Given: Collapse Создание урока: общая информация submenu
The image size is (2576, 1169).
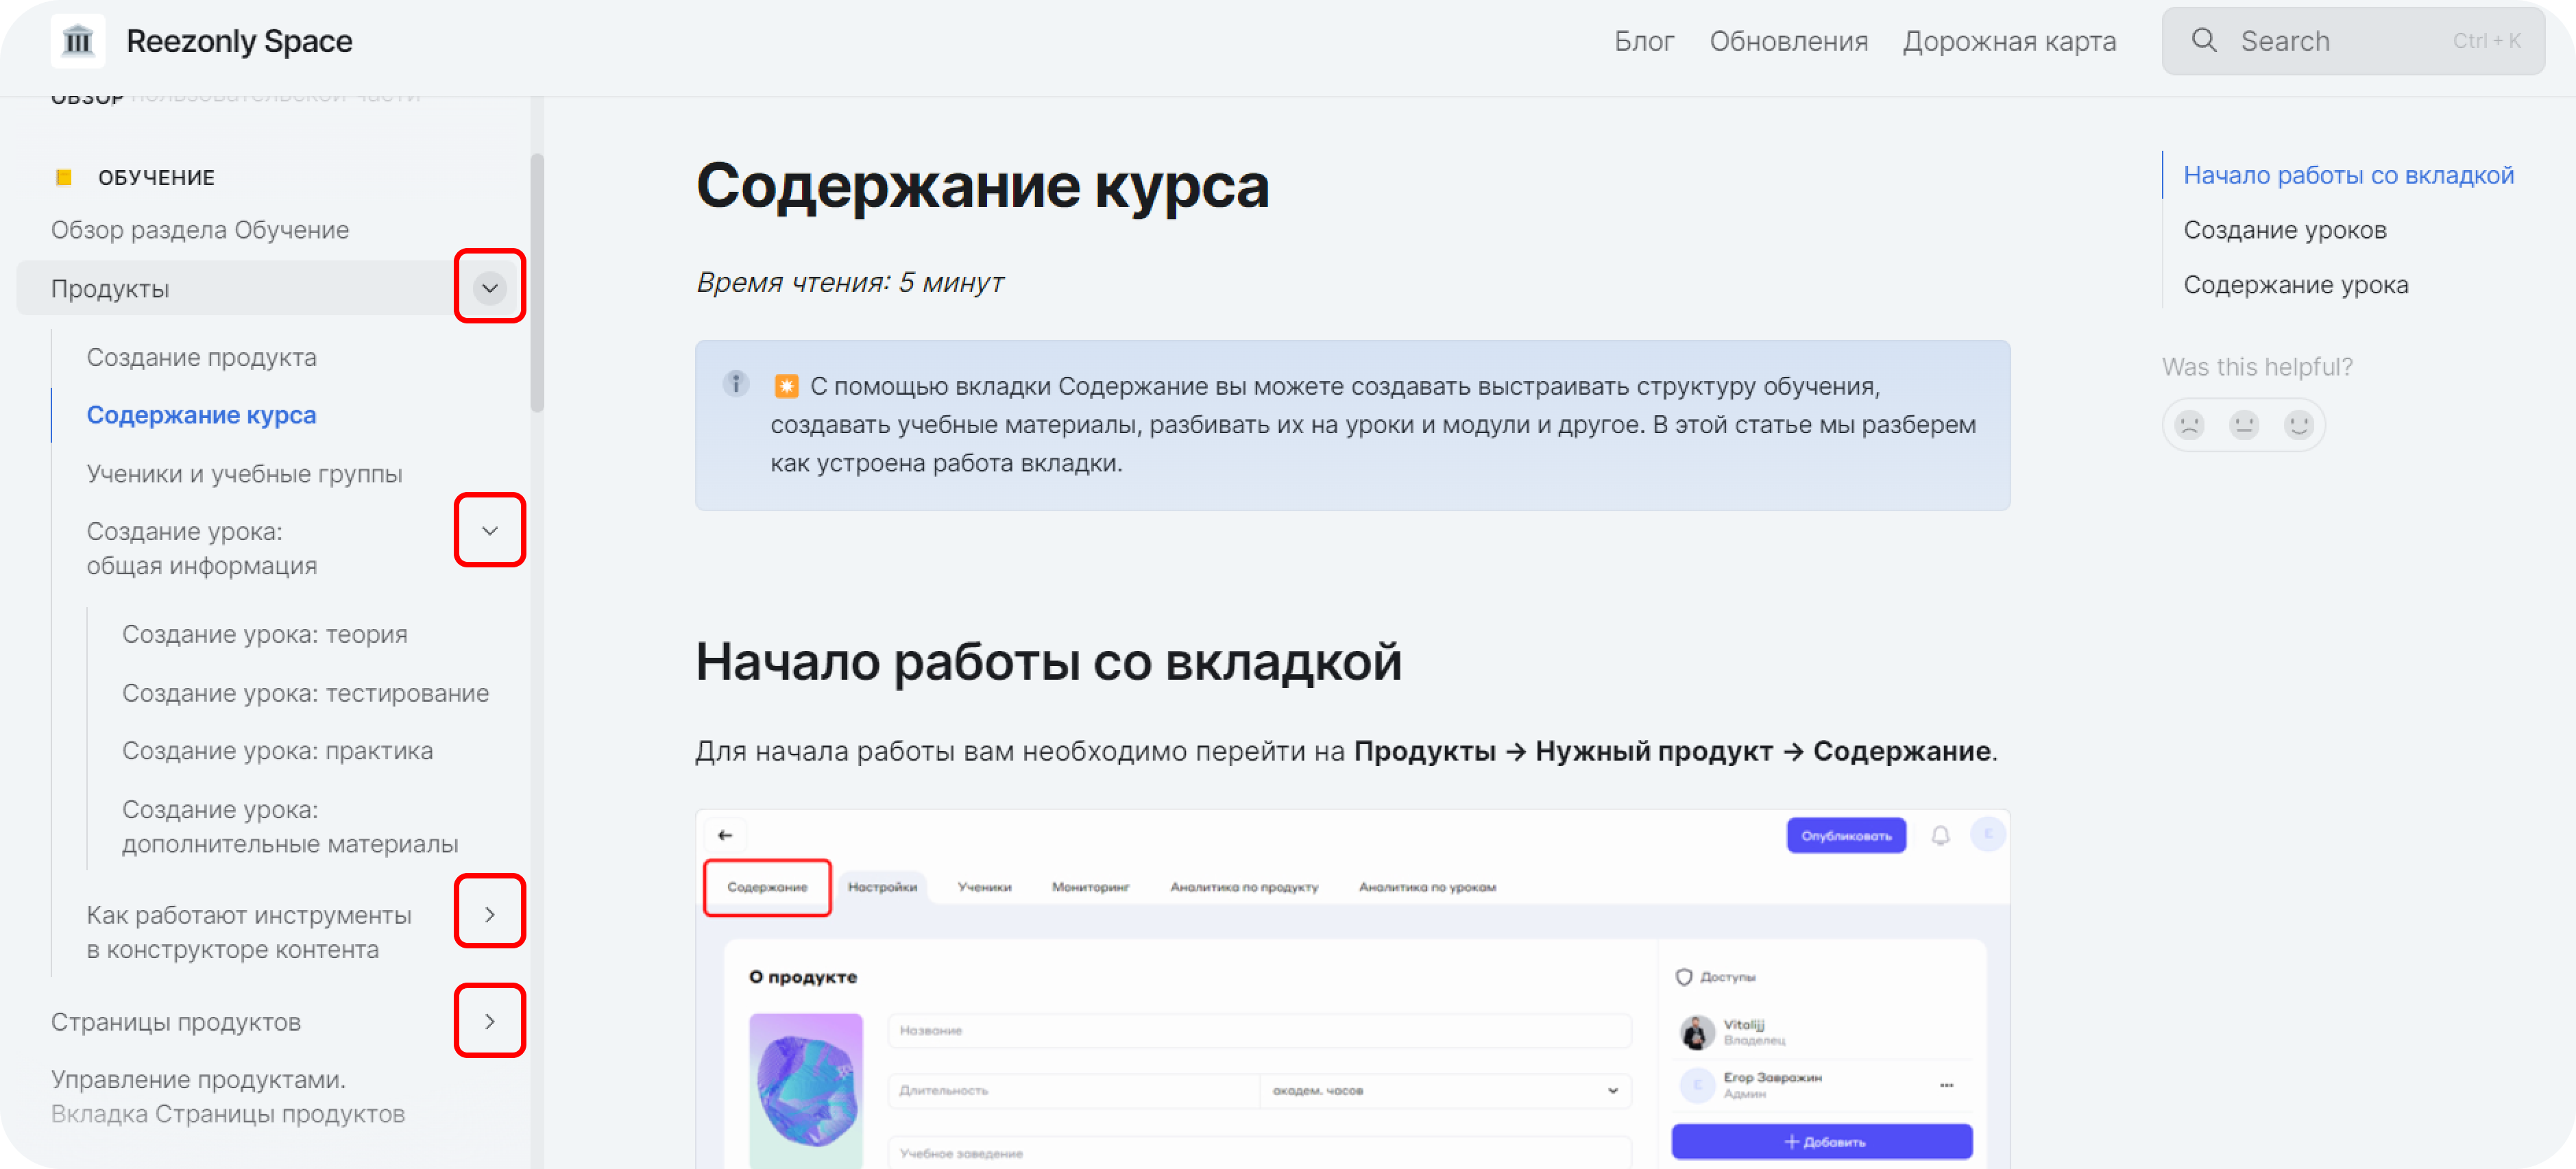Looking at the screenshot, I should point(489,531).
